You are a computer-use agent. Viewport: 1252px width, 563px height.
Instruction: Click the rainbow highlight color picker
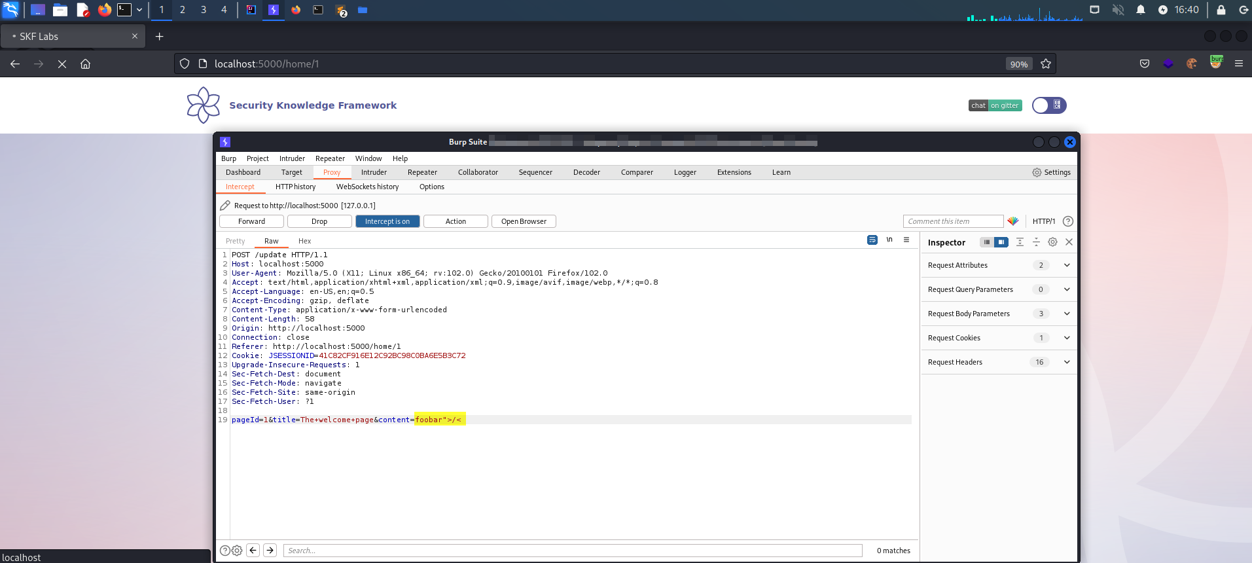pos(1013,221)
